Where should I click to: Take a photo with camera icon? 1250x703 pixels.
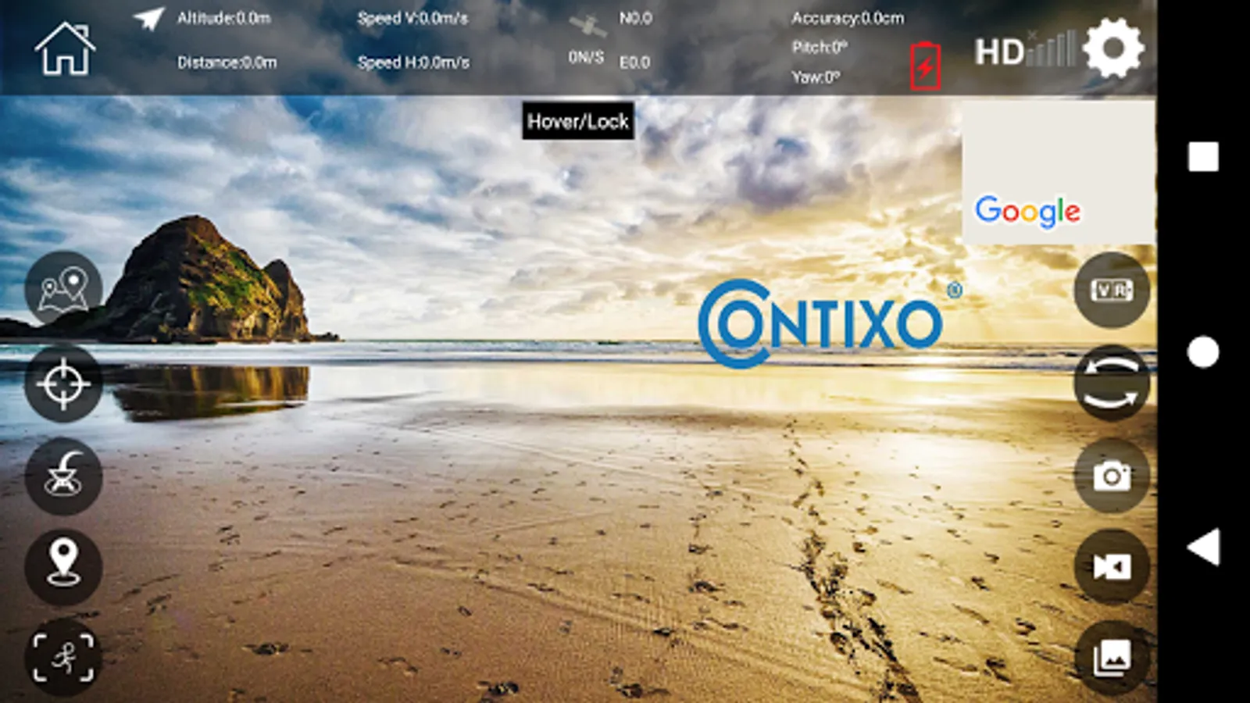coord(1112,475)
